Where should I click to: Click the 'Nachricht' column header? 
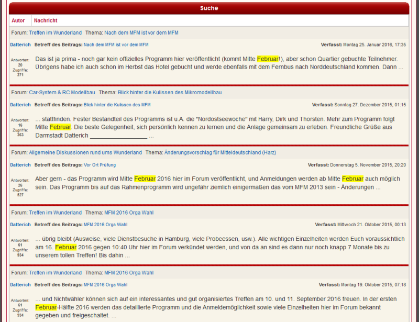tap(46, 20)
